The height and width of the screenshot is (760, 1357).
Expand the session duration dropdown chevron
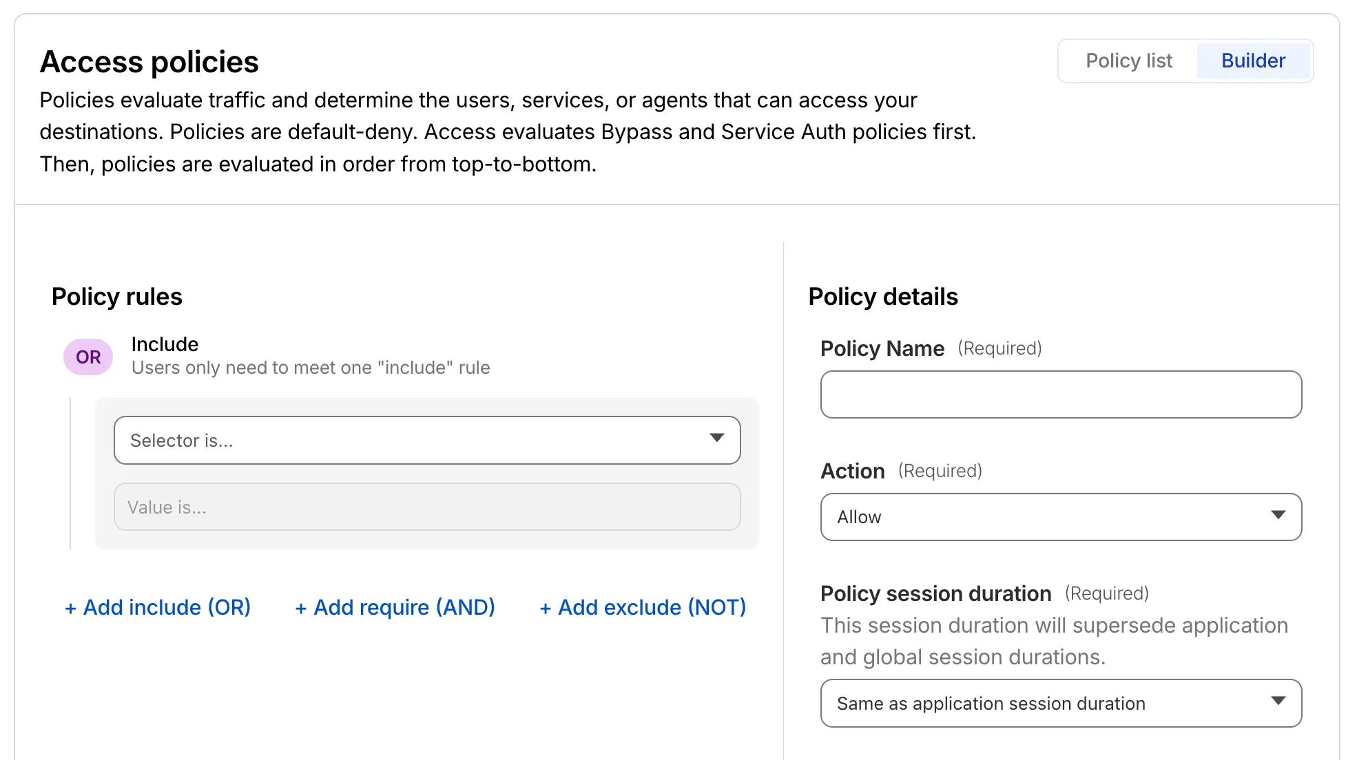(1279, 701)
